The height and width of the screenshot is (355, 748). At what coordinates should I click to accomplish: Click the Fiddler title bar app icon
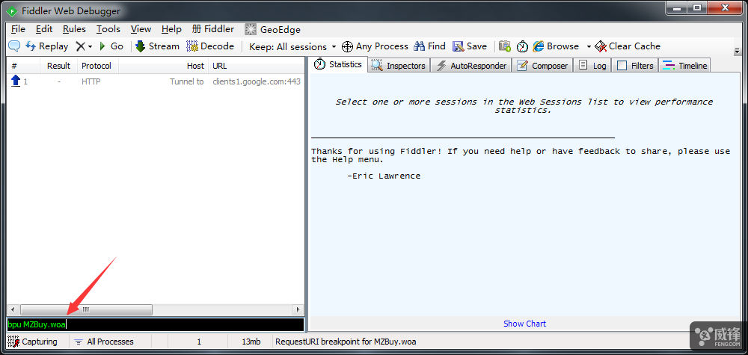pos(12,11)
